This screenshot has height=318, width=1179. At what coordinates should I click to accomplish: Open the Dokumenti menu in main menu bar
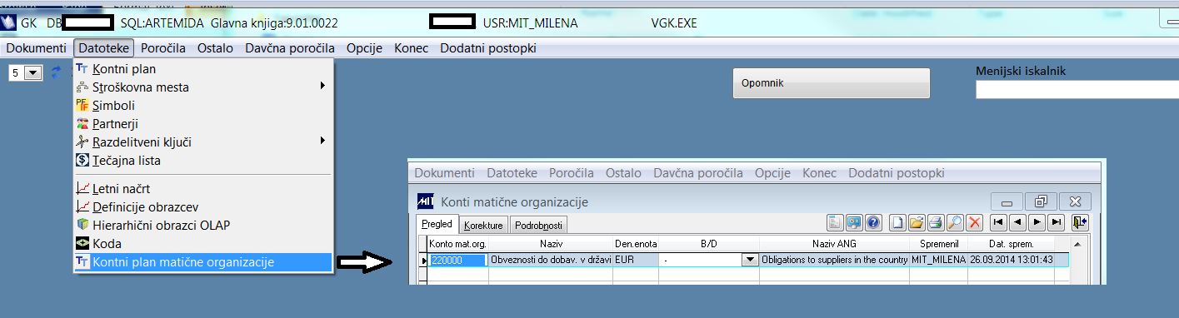coord(36,48)
